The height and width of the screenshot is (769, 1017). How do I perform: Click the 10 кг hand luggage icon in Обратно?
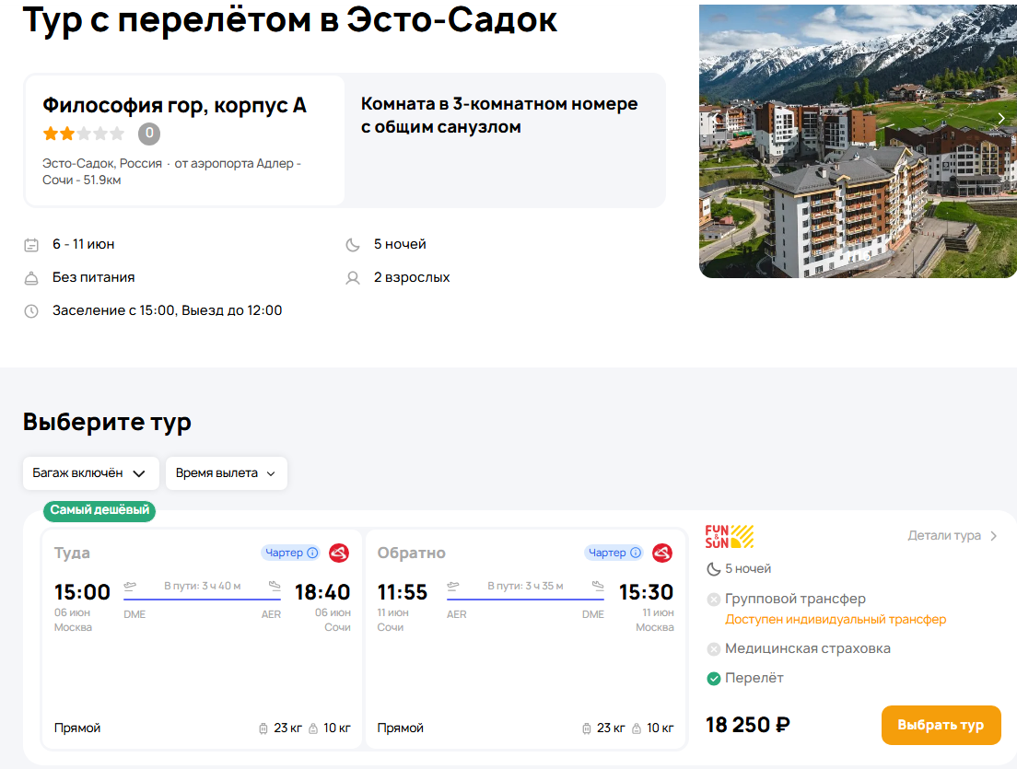tap(637, 728)
